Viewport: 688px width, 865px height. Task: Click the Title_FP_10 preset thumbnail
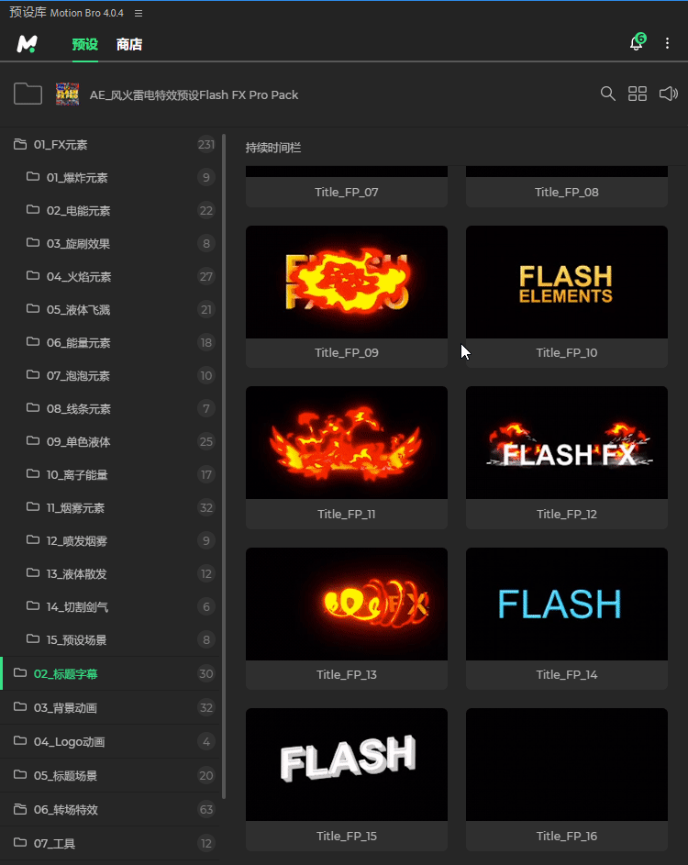point(567,282)
